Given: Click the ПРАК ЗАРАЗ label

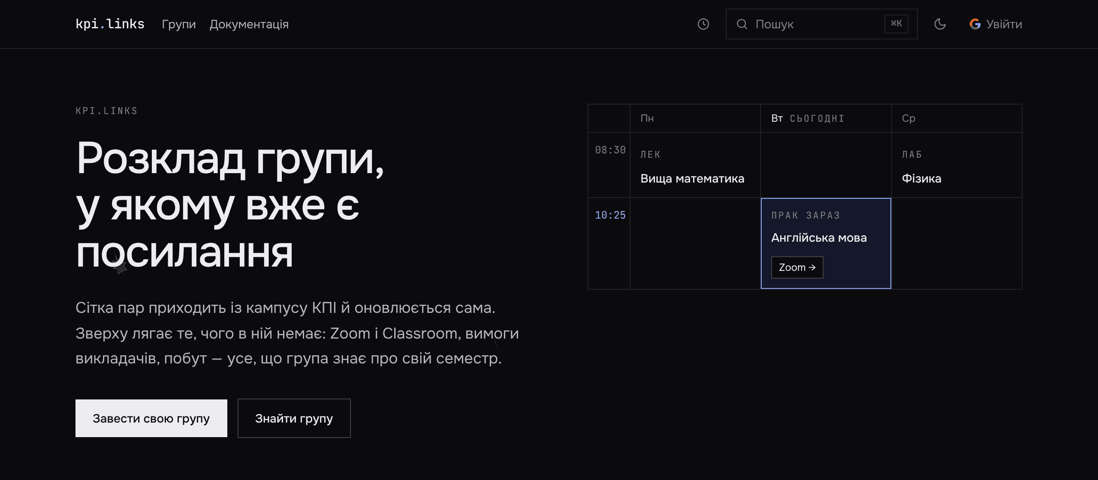Looking at the screenshot, I should point(805,216).
